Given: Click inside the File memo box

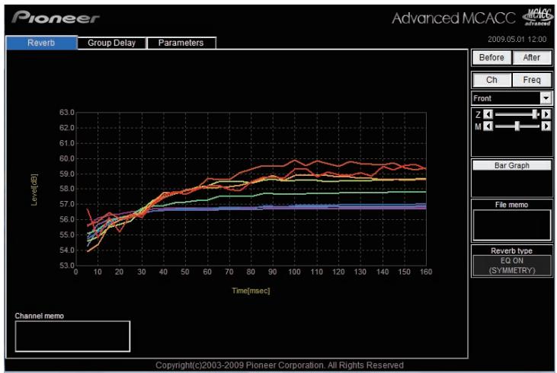Looking at the screenshot, I should pos(512,225).
